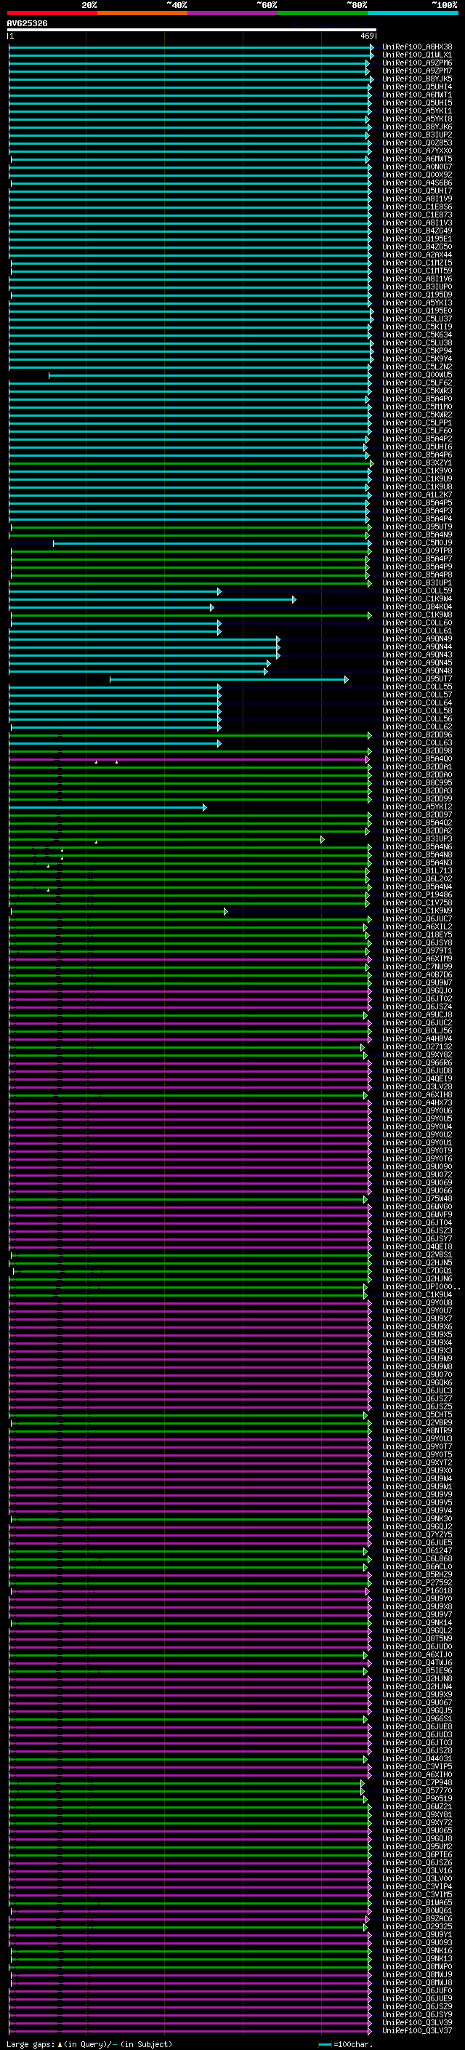Click the purple ~60% identity legend segment
Image resolution: width=465 pixels, height=2050 pixels.
click(232, 13)
